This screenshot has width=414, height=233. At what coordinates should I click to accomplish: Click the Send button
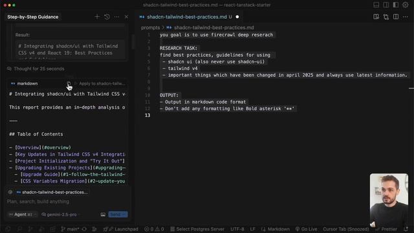click(118, 214)
